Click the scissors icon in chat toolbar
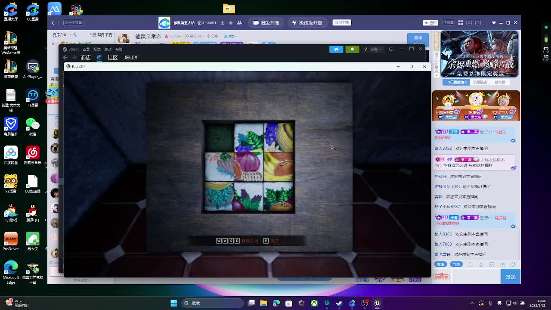This screenshot has width=551, height=310. pos(481,264)
